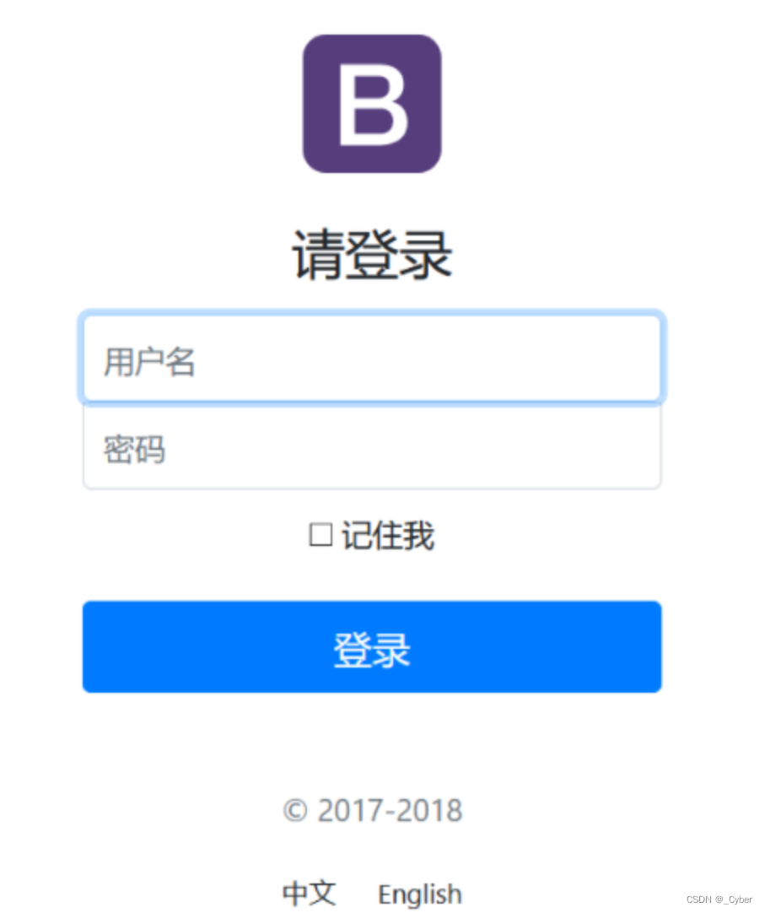Focus the 密码 input field
The image size is (765, 913).
pyautogui.click(x=372, y=446)
